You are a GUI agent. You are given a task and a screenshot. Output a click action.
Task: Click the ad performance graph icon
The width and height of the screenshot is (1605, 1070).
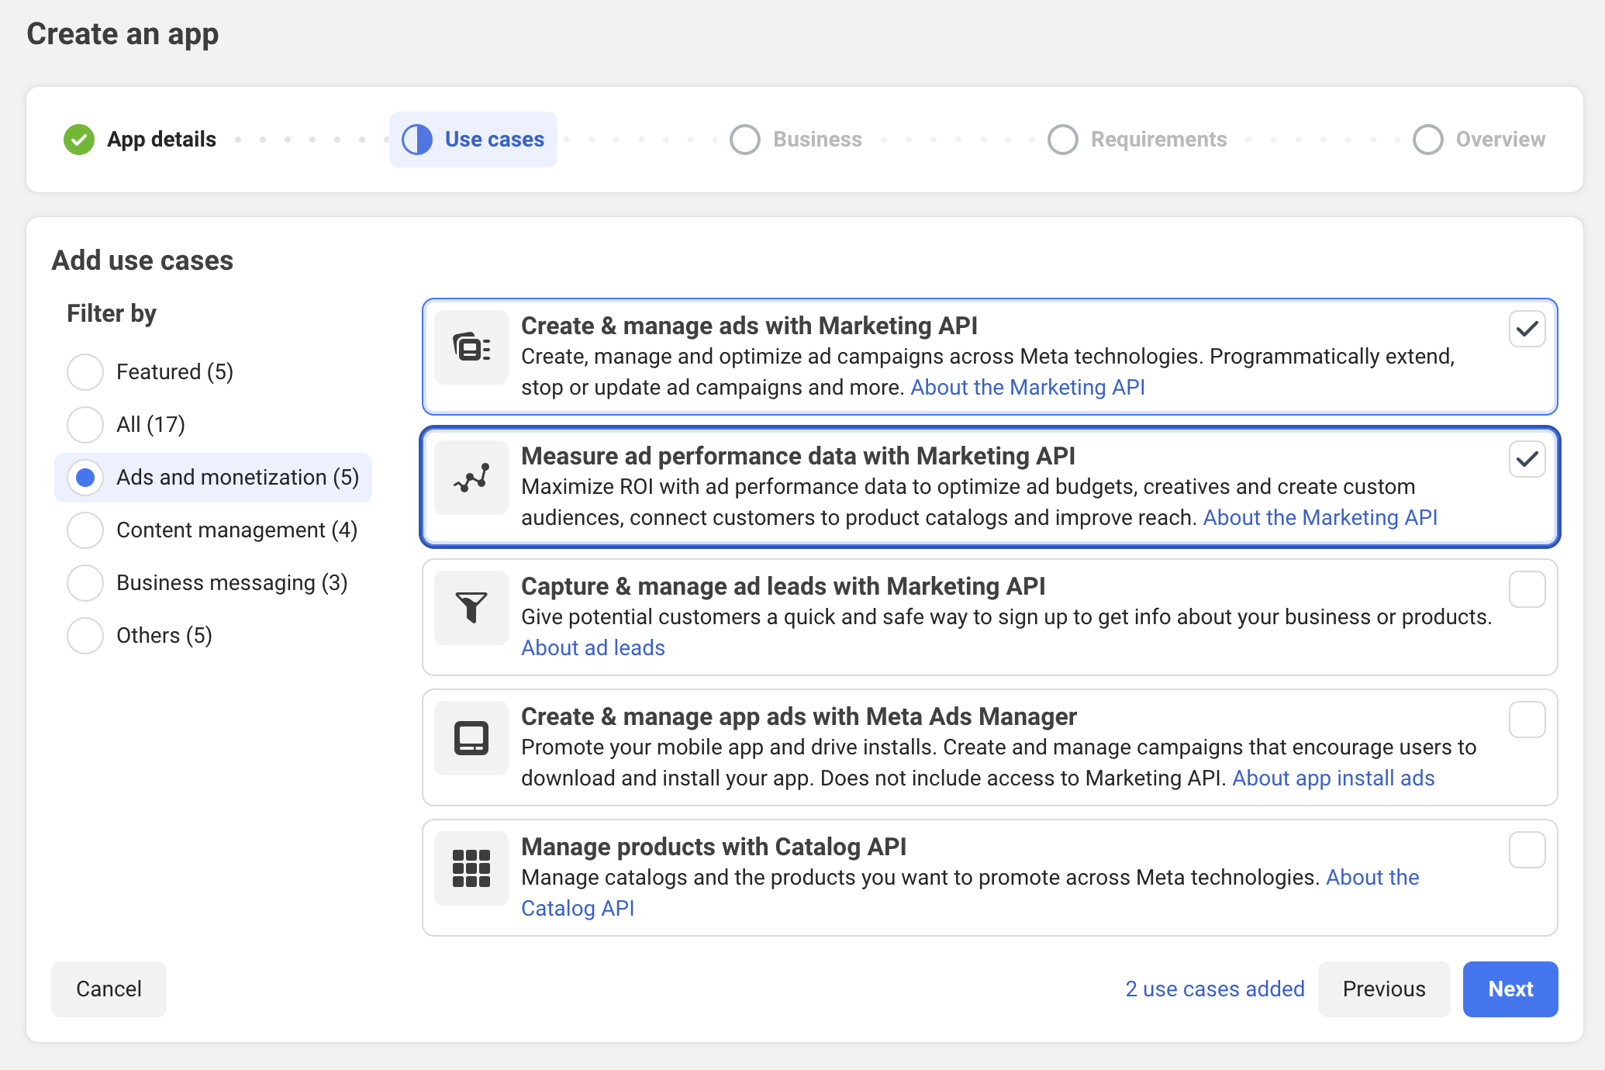[471, 478]
